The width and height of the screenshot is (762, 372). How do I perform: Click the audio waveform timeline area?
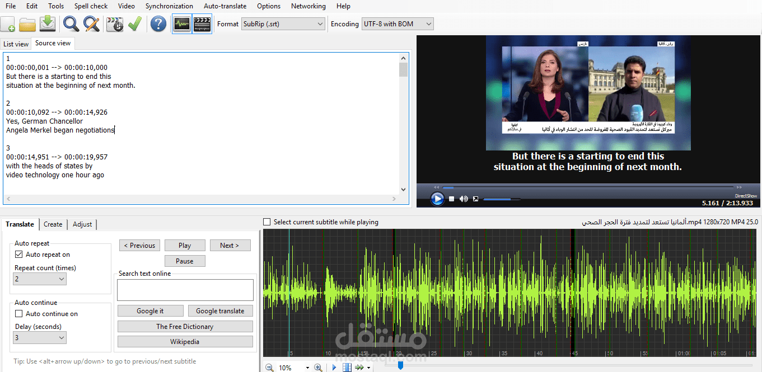(510, 294)
